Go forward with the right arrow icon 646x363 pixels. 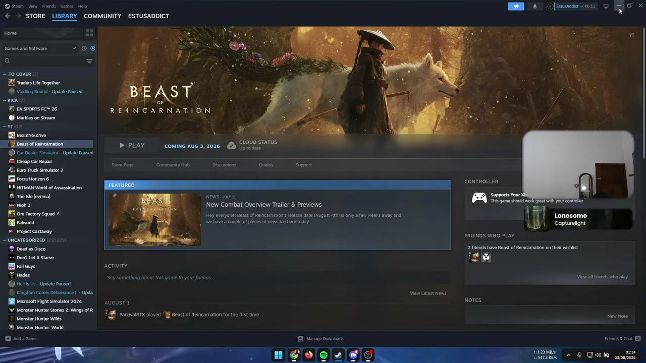point(19,16)
